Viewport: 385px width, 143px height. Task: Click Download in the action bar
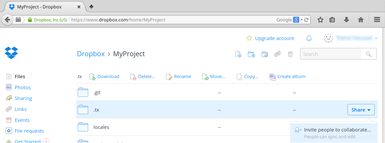click(104, 77)
